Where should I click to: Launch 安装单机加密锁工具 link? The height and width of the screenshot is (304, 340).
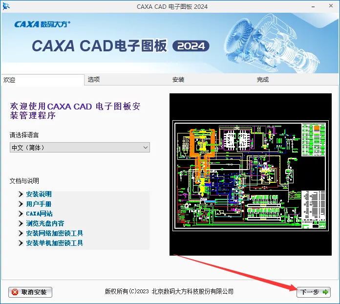pos(55,243)
